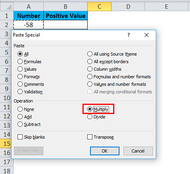Select row 17 header
This screenshot has height=174, width=190.
click(x=7, y=162)
